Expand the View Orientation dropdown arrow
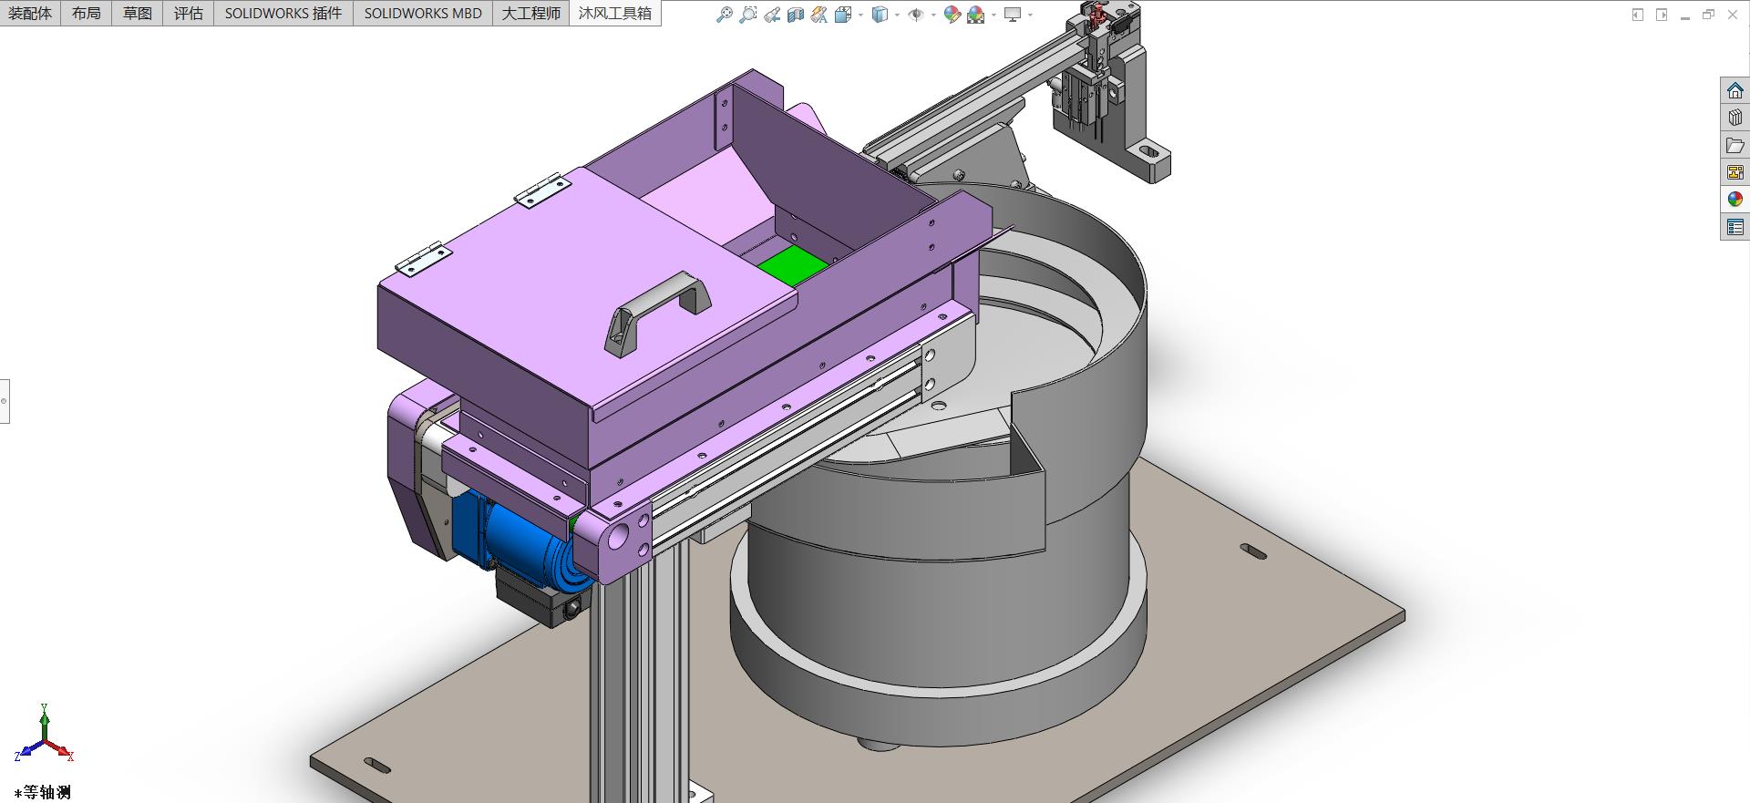This screenshot has height=803, width=1750. click(x=860, y=15)
